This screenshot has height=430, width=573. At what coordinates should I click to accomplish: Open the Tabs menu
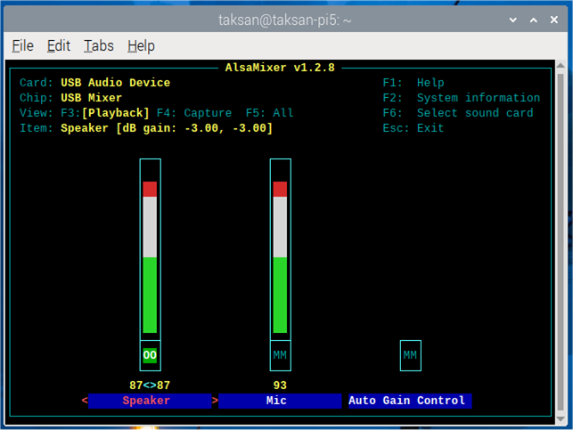point(99,45)
